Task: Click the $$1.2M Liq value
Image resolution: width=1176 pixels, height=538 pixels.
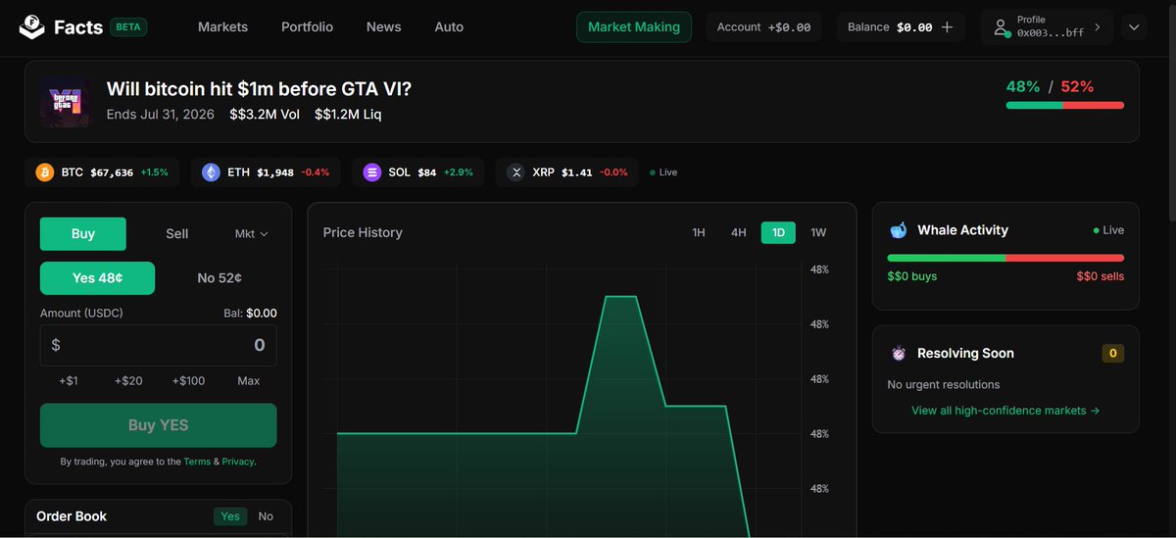Action: 348,115
